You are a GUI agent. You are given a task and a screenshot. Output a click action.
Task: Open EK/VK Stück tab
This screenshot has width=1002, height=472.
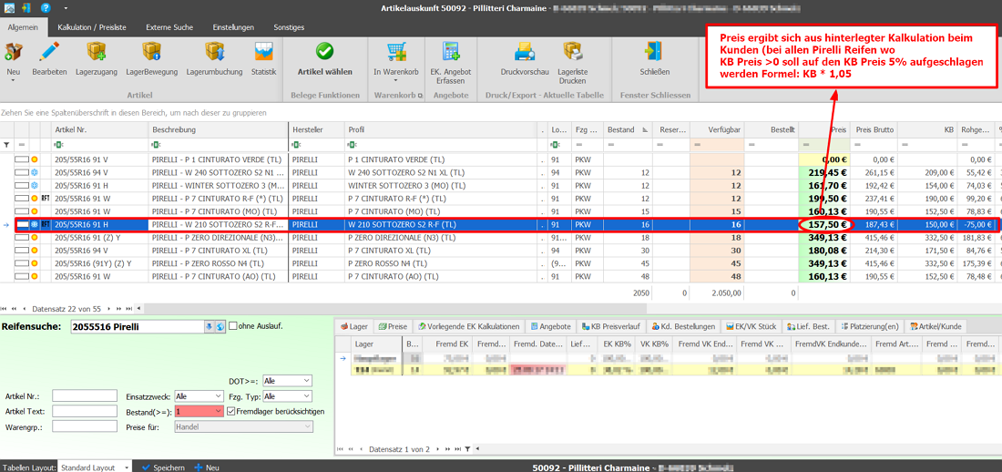pyautogui.click(x=751, y=326)
